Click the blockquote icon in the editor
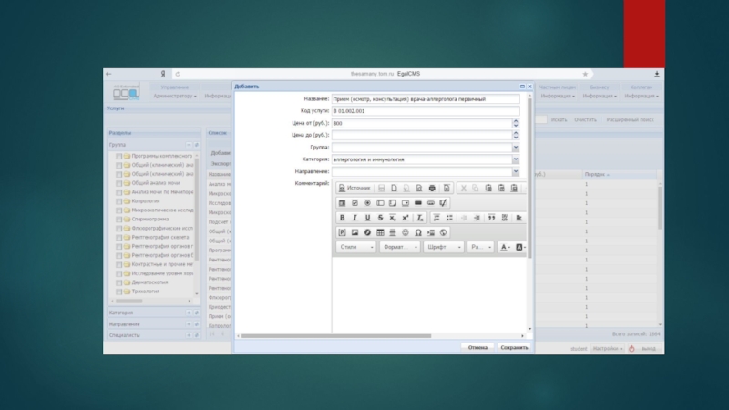The width and height of the screenshot is (729, 410). pos(490,218)
